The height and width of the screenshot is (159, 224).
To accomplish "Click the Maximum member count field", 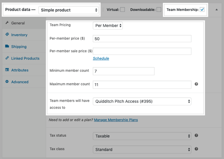I will 142,85.
